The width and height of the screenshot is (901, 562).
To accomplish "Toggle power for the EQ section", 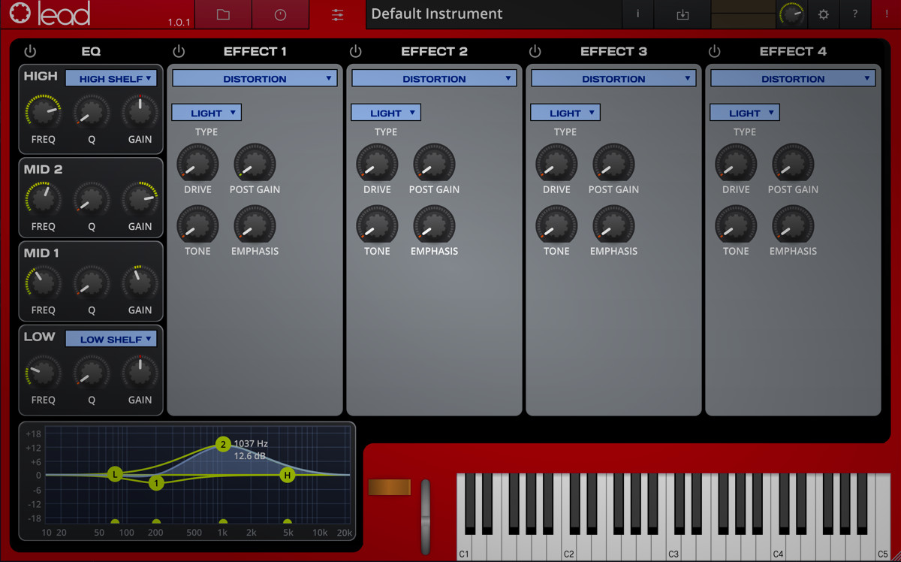I will [30, 51].
